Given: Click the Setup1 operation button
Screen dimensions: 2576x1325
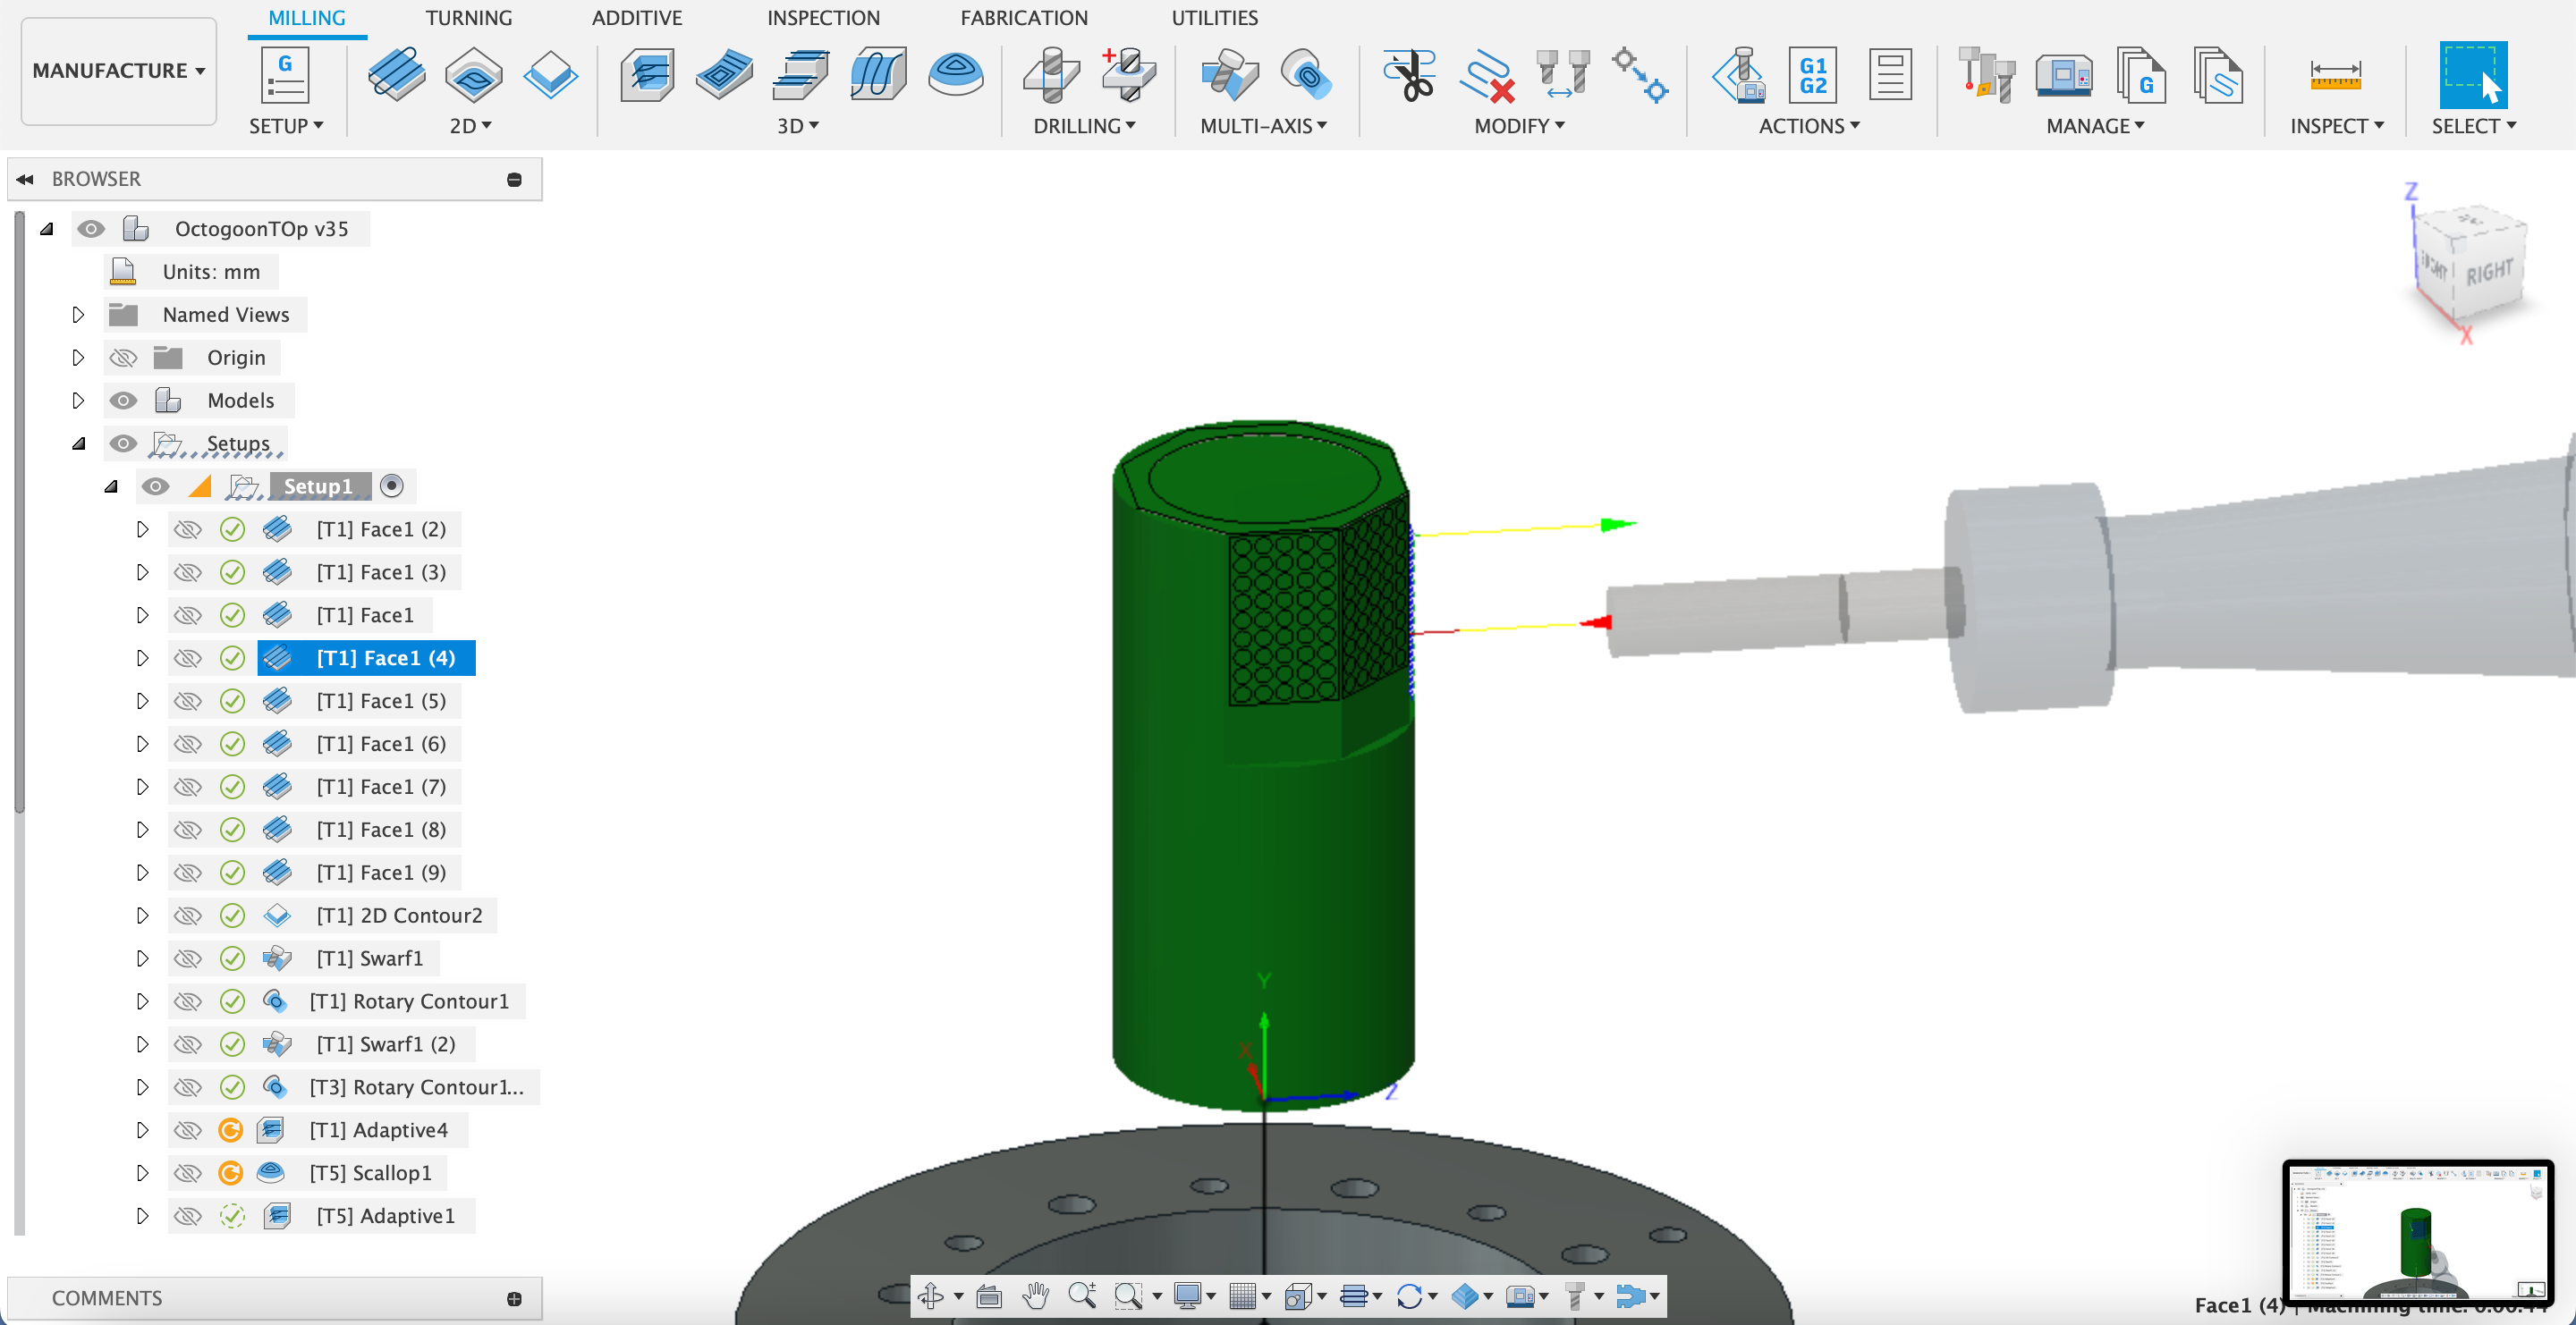Looking at the screenshot, I should 318,486.
